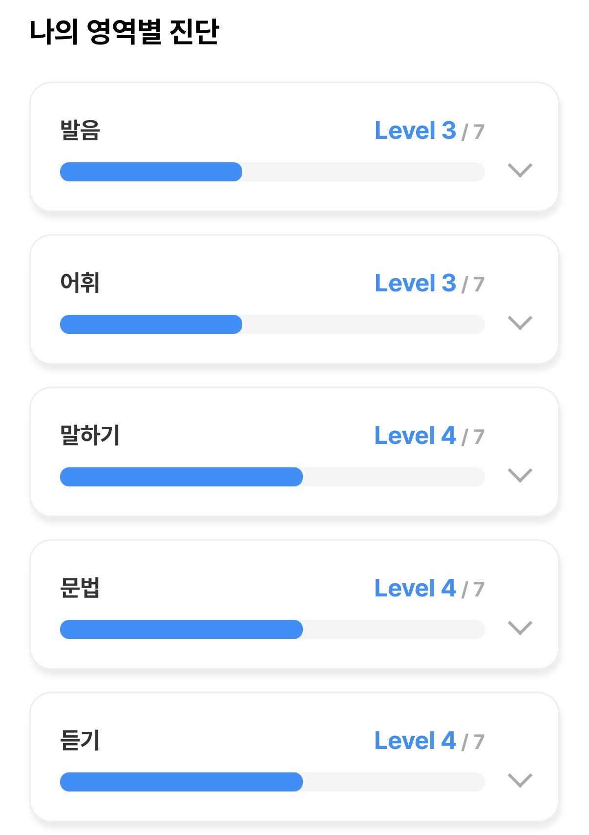Click the 나의 영역별 진단 heading

125,32
